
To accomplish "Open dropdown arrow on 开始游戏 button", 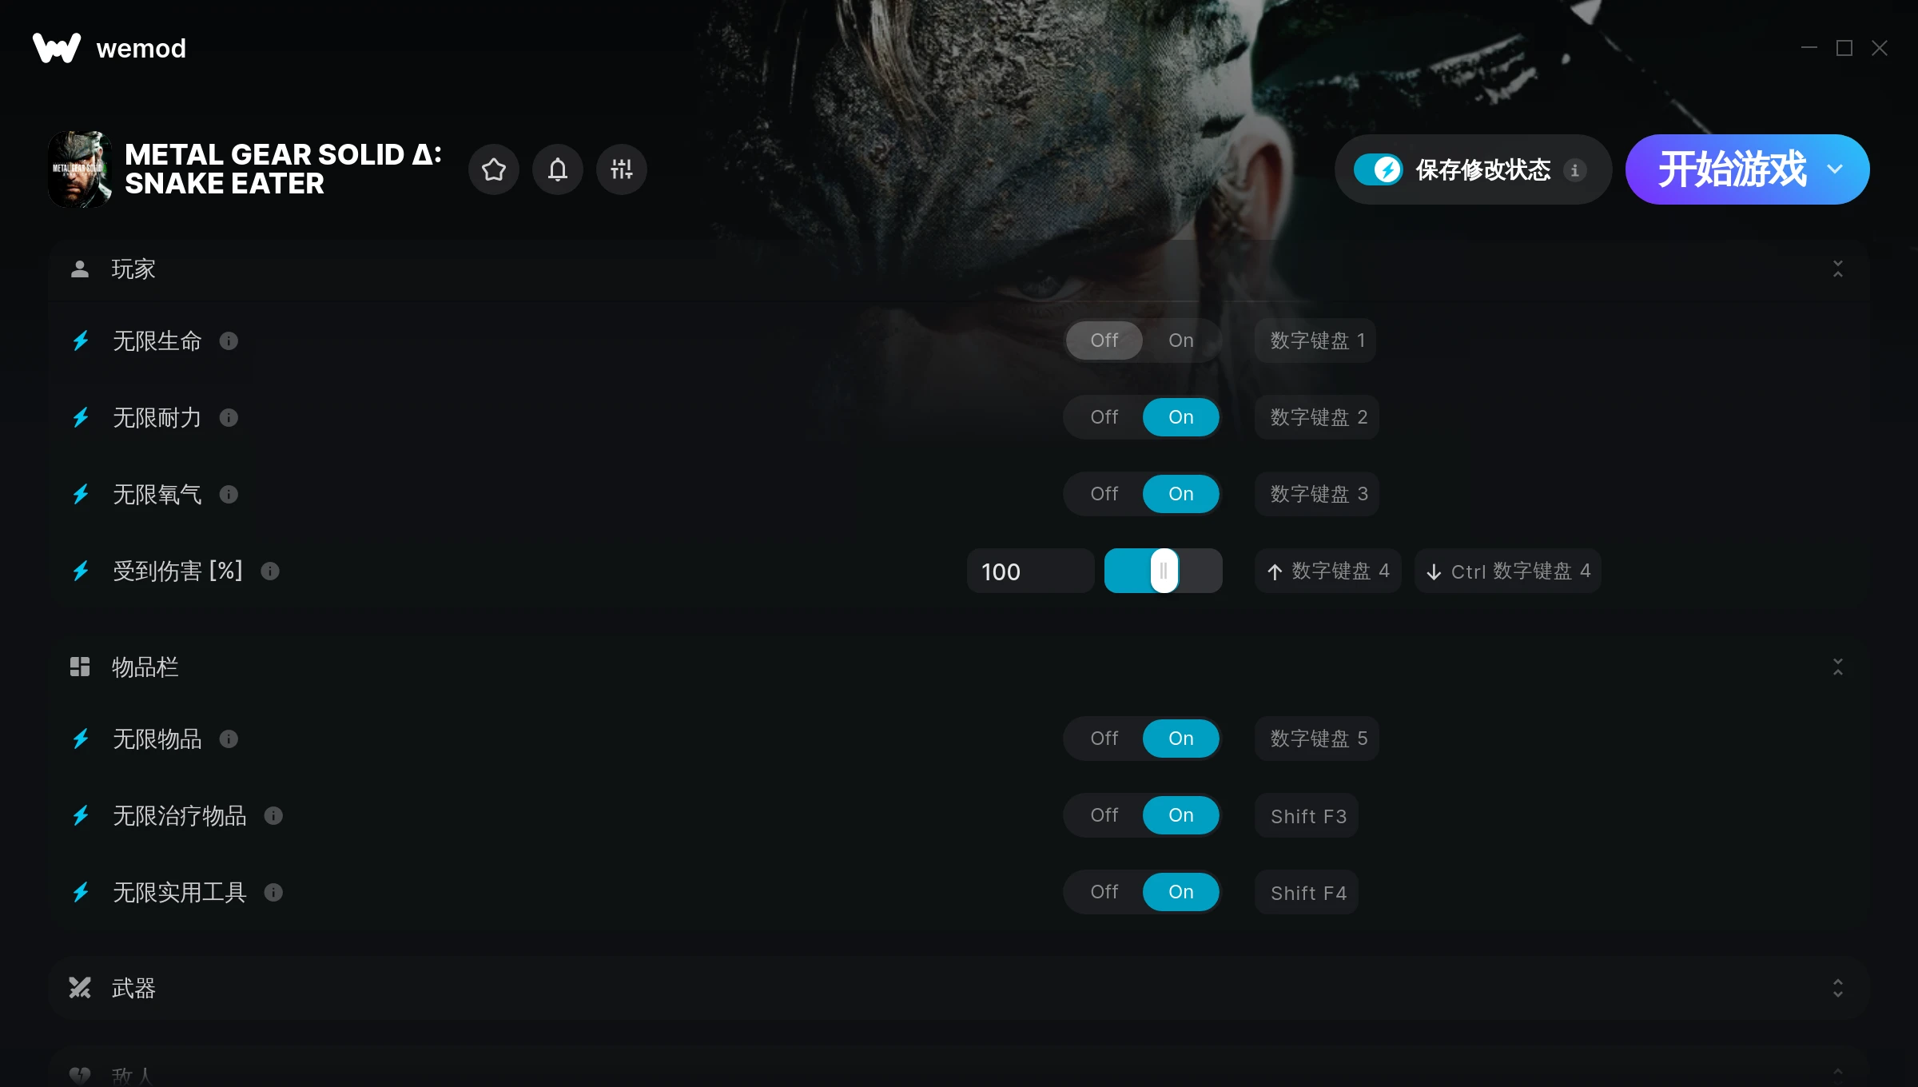I will [1836, 169].
